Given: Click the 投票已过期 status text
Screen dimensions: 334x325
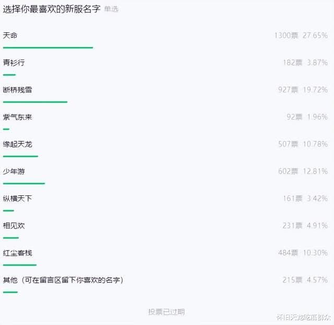Looking at the screenshot, I should [x=166, y=312].
